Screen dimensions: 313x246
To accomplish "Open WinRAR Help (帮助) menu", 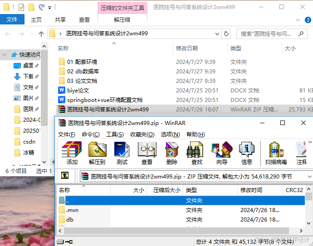I will coord(196,135).
